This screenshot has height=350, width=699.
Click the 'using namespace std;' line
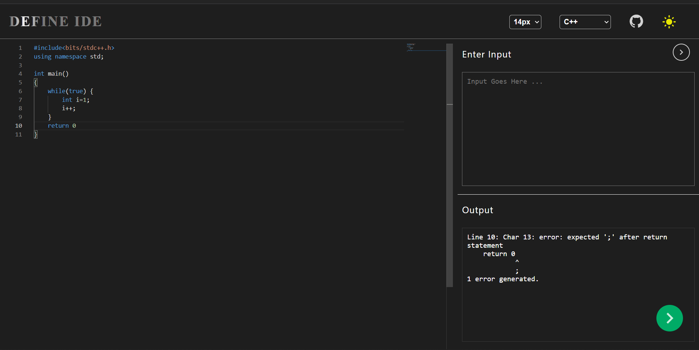click(x=68, y=56)
